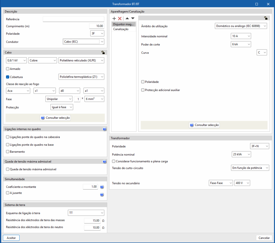This screenshot has height=243, width=275.
Task: Click the Referência input field
Action: (x=73, y=19)
